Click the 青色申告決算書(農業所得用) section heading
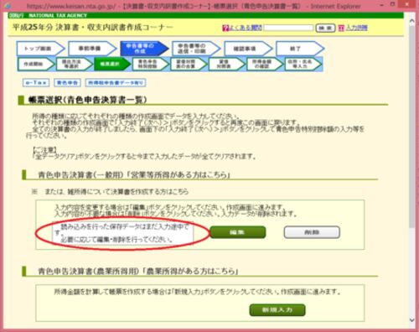Image resolution: width=419 pixels, height=332 pixels. pyautogui.click(x=138, y=271)
